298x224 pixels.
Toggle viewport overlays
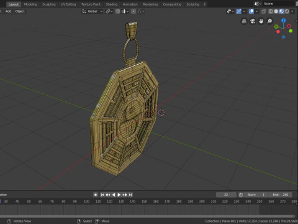point(251,11)
